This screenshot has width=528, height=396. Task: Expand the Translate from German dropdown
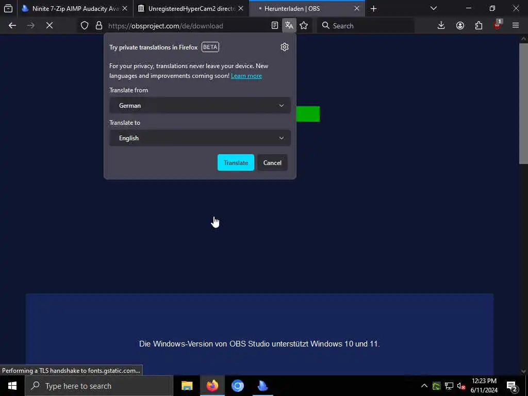pos(200,105)
